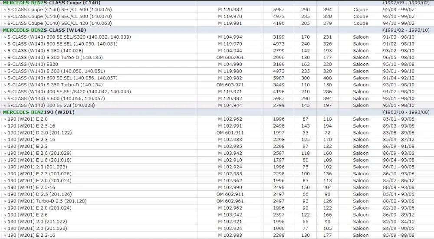
Task: Open 190 (W201) D 2.0 (201.122)
Action: (39, 133)
